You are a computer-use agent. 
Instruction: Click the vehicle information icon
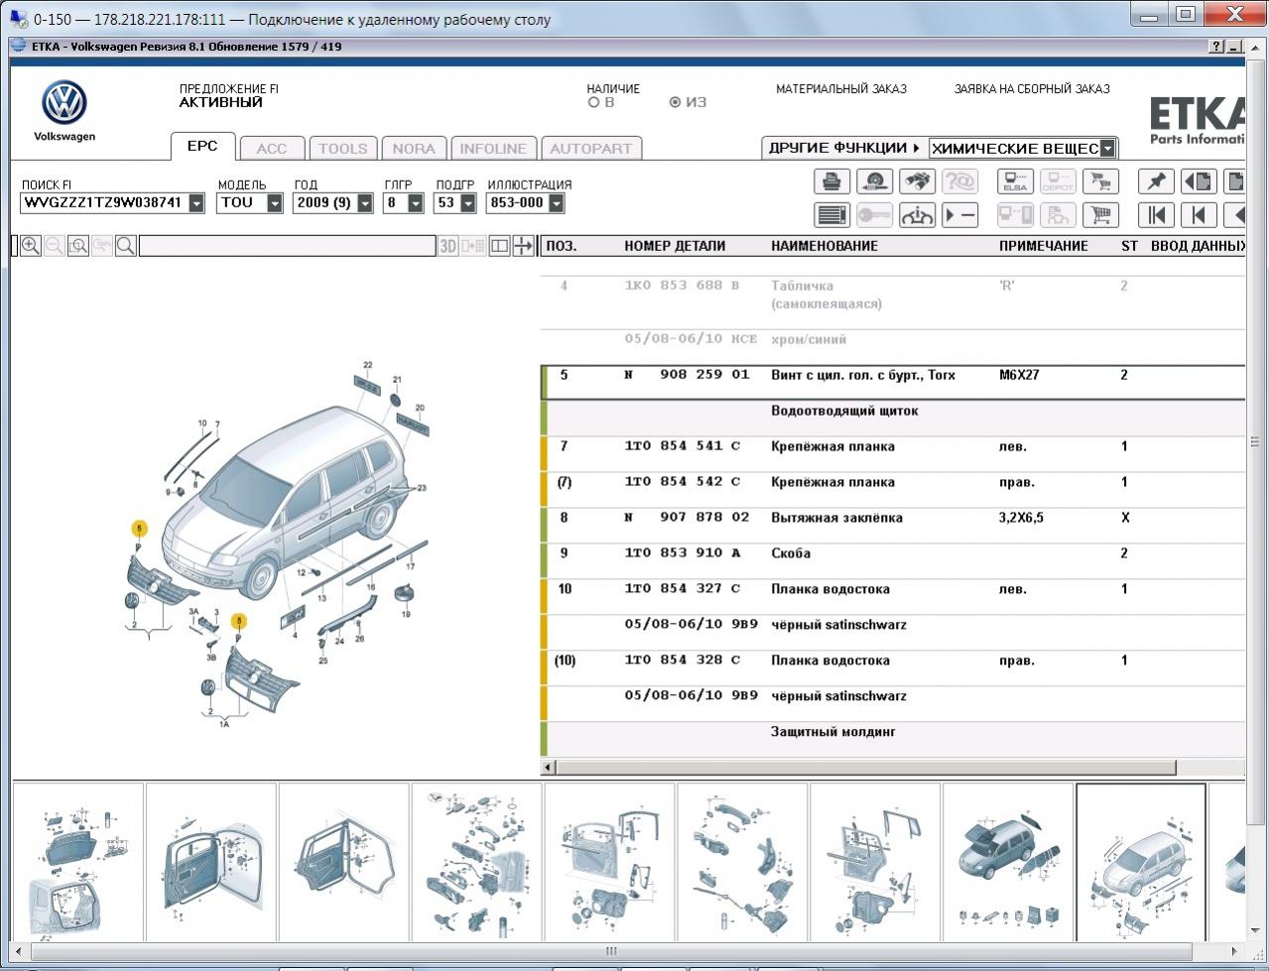pos(917,214)
